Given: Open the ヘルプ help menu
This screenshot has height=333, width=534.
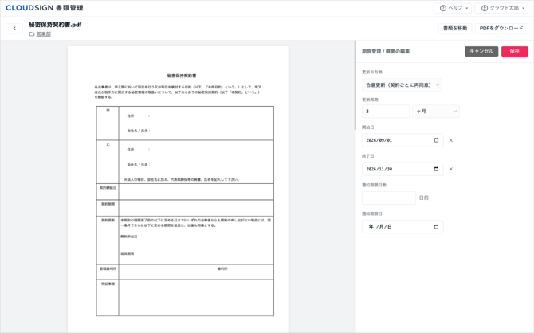Looking at the screenshot, I should pos(452,8).
